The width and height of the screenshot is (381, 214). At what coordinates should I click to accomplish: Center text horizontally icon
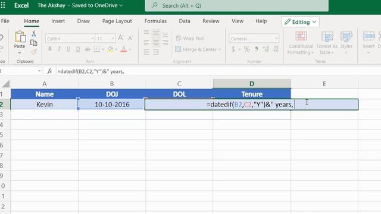156,43
